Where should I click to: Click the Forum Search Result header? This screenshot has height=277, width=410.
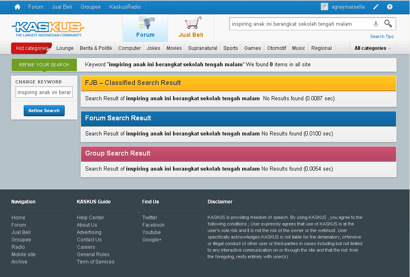(x=239, y=118)
